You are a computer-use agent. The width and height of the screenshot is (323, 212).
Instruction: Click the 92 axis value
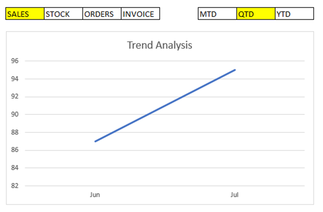tap(15, 96)
